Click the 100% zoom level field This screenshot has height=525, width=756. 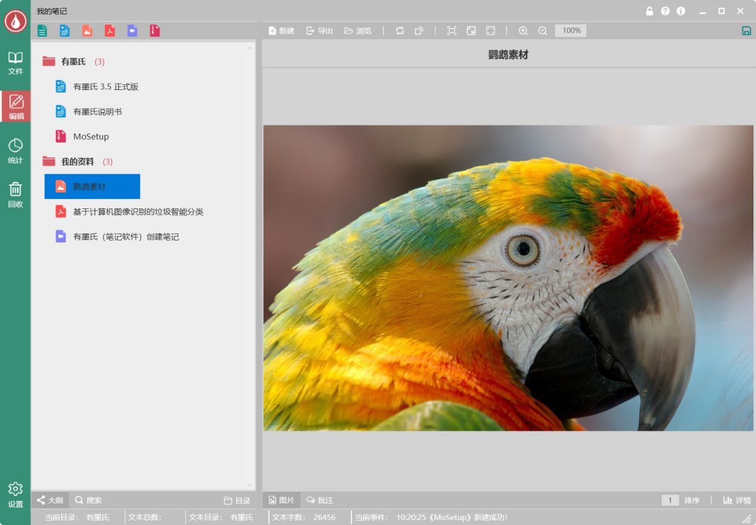tap(571, 30)
